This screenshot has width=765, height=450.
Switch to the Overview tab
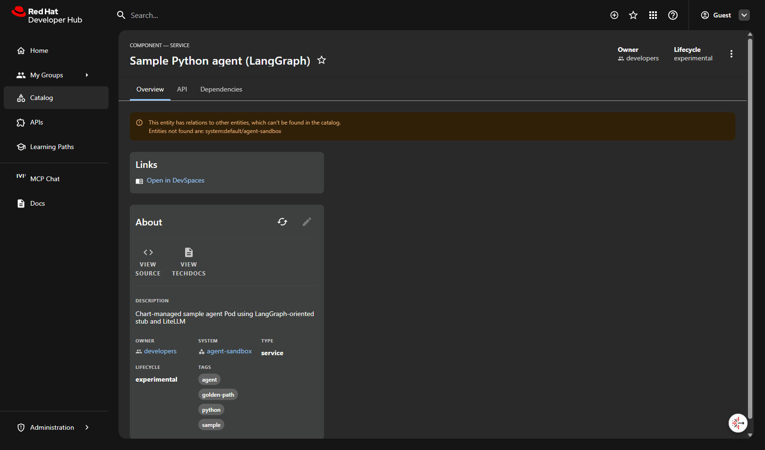click(150, 89)
